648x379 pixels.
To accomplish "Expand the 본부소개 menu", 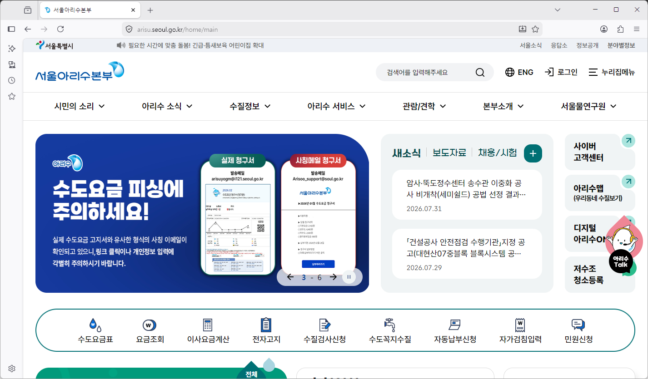I will tap(503, 106).
